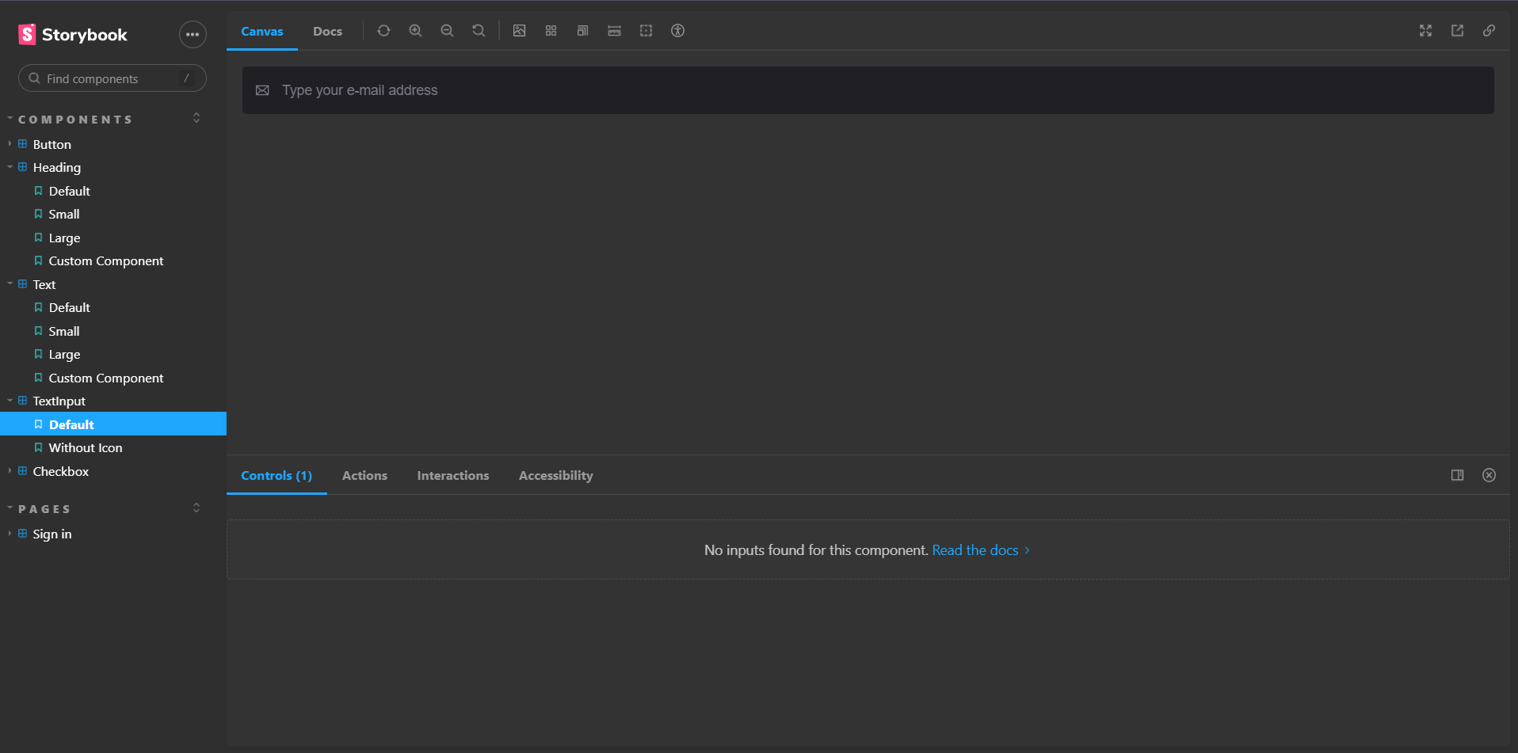Viewport: 1518px width, 753px height.
Task: Follow the Read the docs link
Action: [x=975, y=550]
